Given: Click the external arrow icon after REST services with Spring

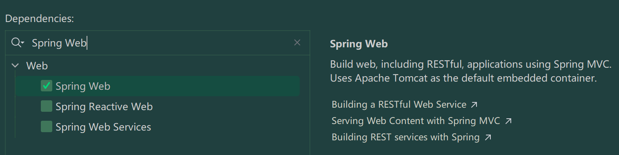Looking at the screenshot, I should [488, 137].
